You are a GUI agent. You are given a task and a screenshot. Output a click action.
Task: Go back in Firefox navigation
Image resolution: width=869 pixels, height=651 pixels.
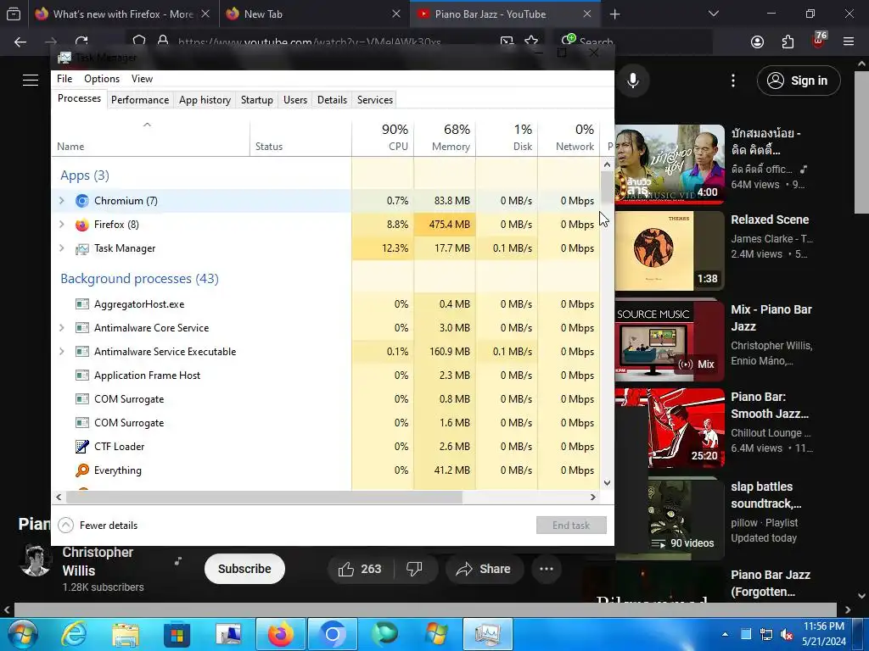(x=20, y=42)
